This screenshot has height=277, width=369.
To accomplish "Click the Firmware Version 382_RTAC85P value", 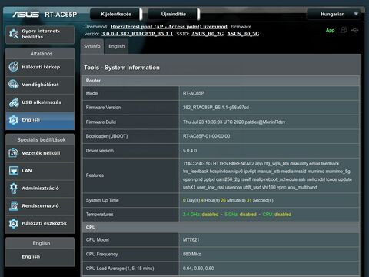I will pyautogui.click(x=216, y=108).
